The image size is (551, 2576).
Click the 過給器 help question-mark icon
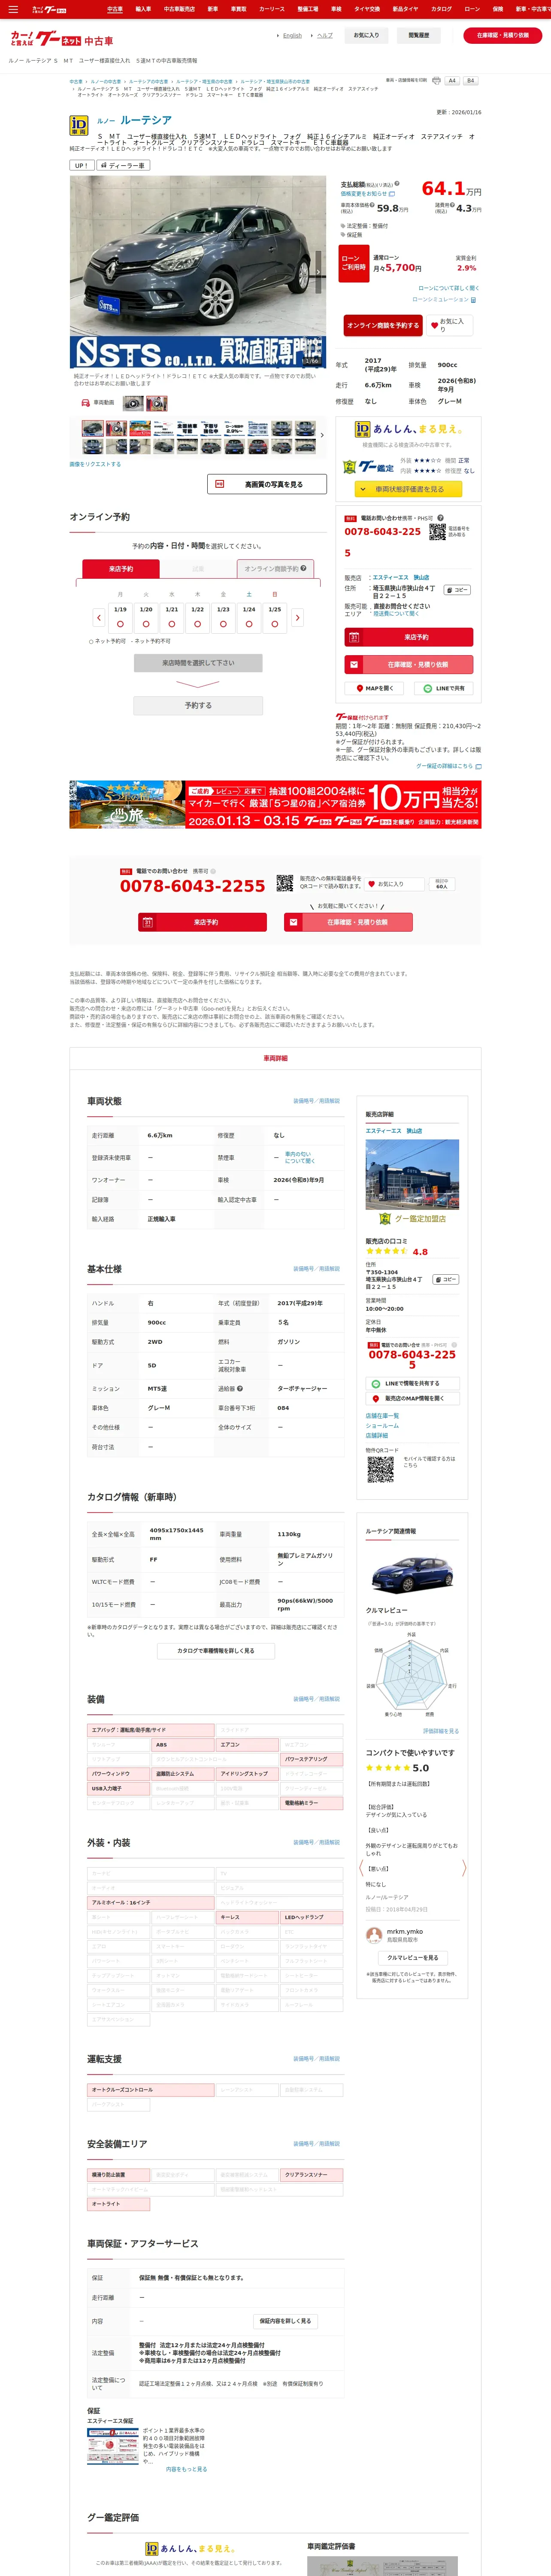(240, 1388)
